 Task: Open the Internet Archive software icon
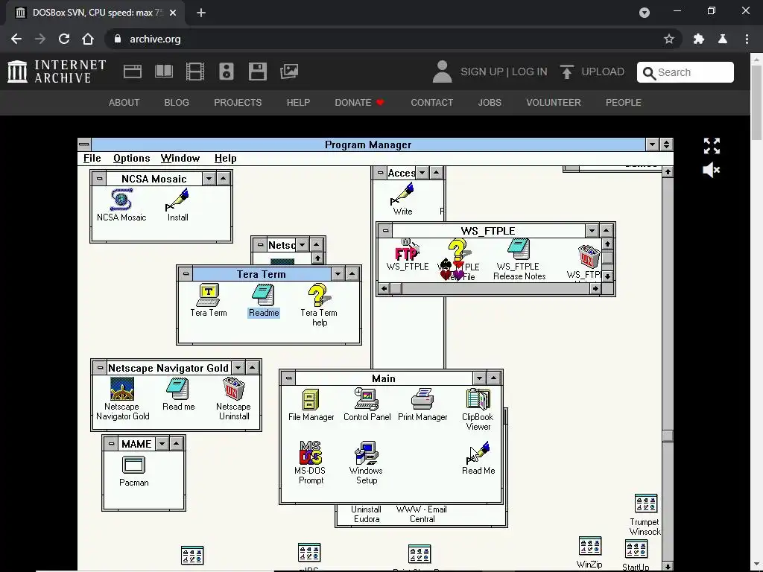[257, 71]
